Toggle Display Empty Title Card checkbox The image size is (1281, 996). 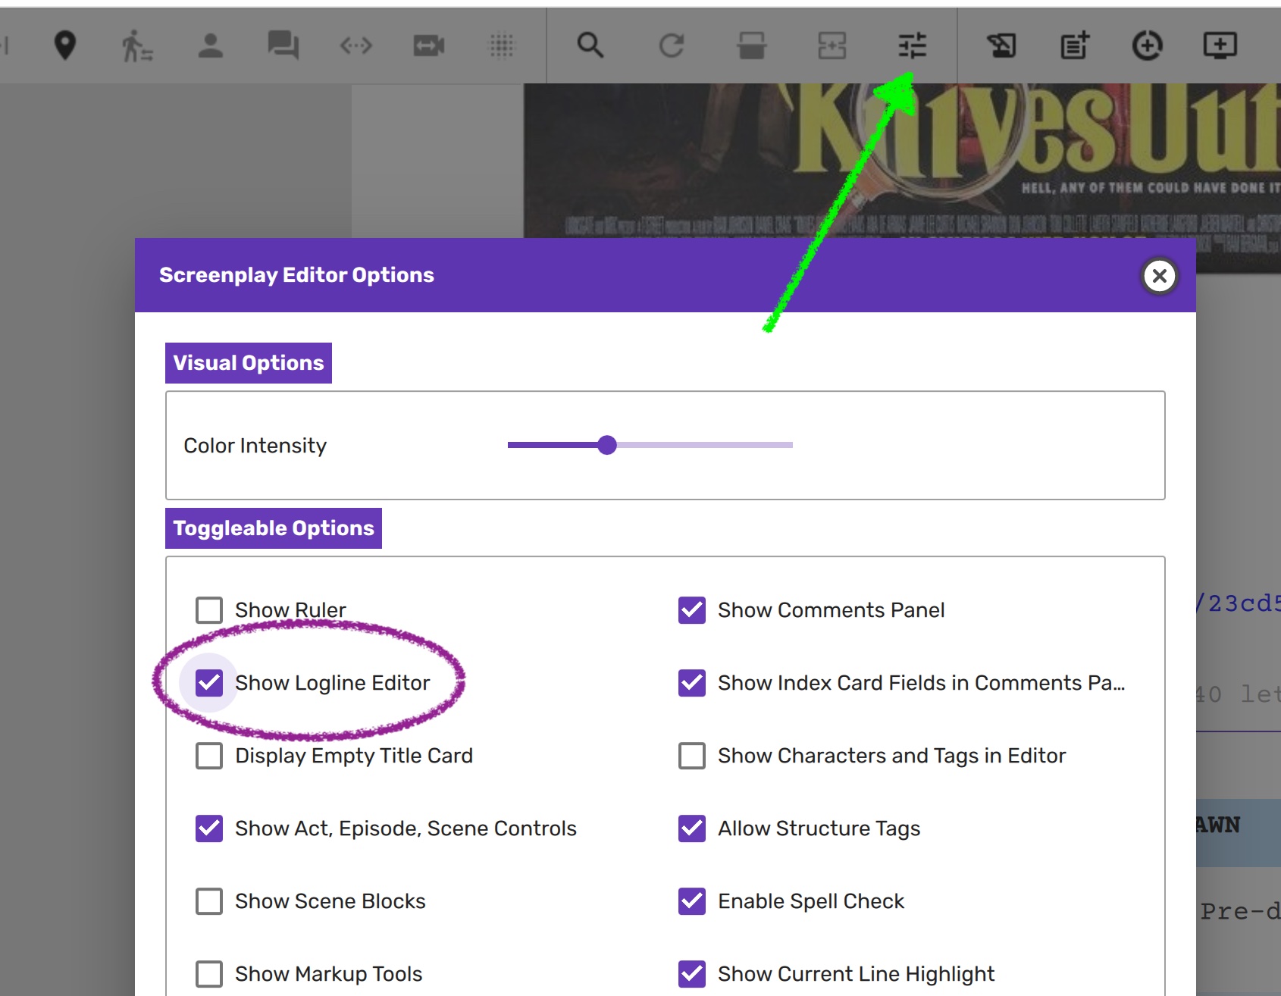click(209, 756)
